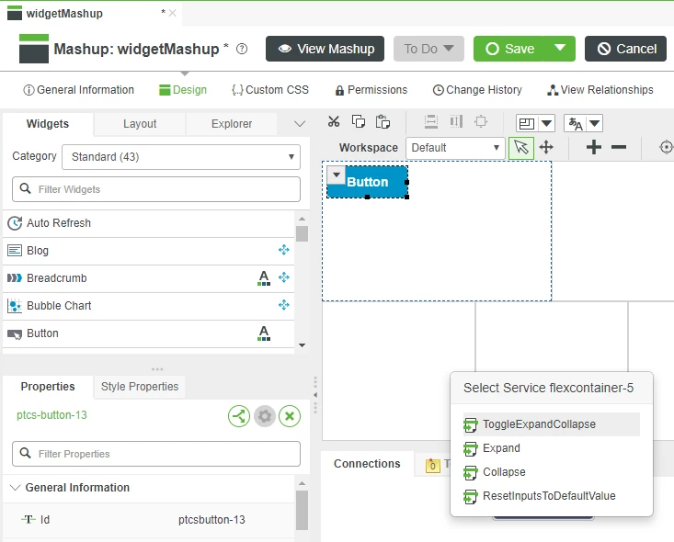Image resolution: width=674 pixels, height=542 pixels.
Task: Open the Connections tab
Action: tap(367, 464)
